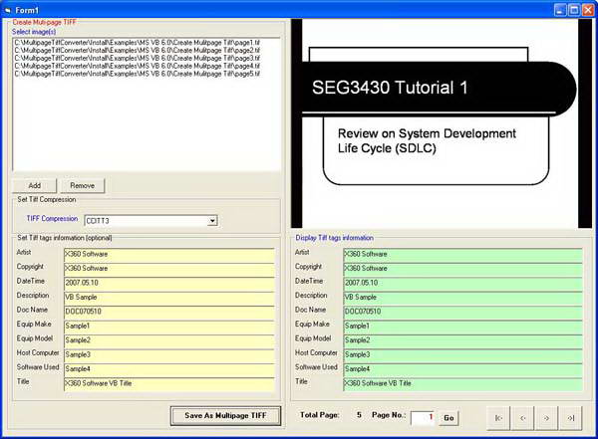Click the 'Display Tiff tags information' heading
Viewport: 598px width, 439px height.
click(335, 238)
